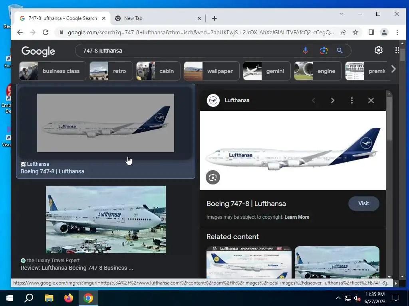Open related Boeing 747-8I diagram thumbnail
Viewport: 409px width, 306px height.
(x=249, y=262)
